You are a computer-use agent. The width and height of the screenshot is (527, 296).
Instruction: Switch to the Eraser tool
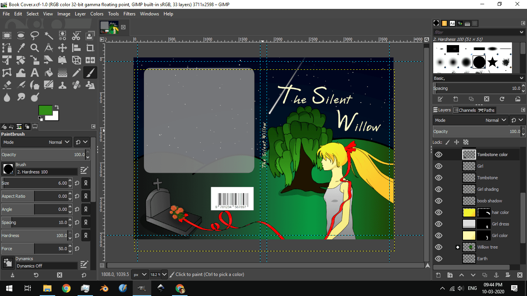pos(7,84)
